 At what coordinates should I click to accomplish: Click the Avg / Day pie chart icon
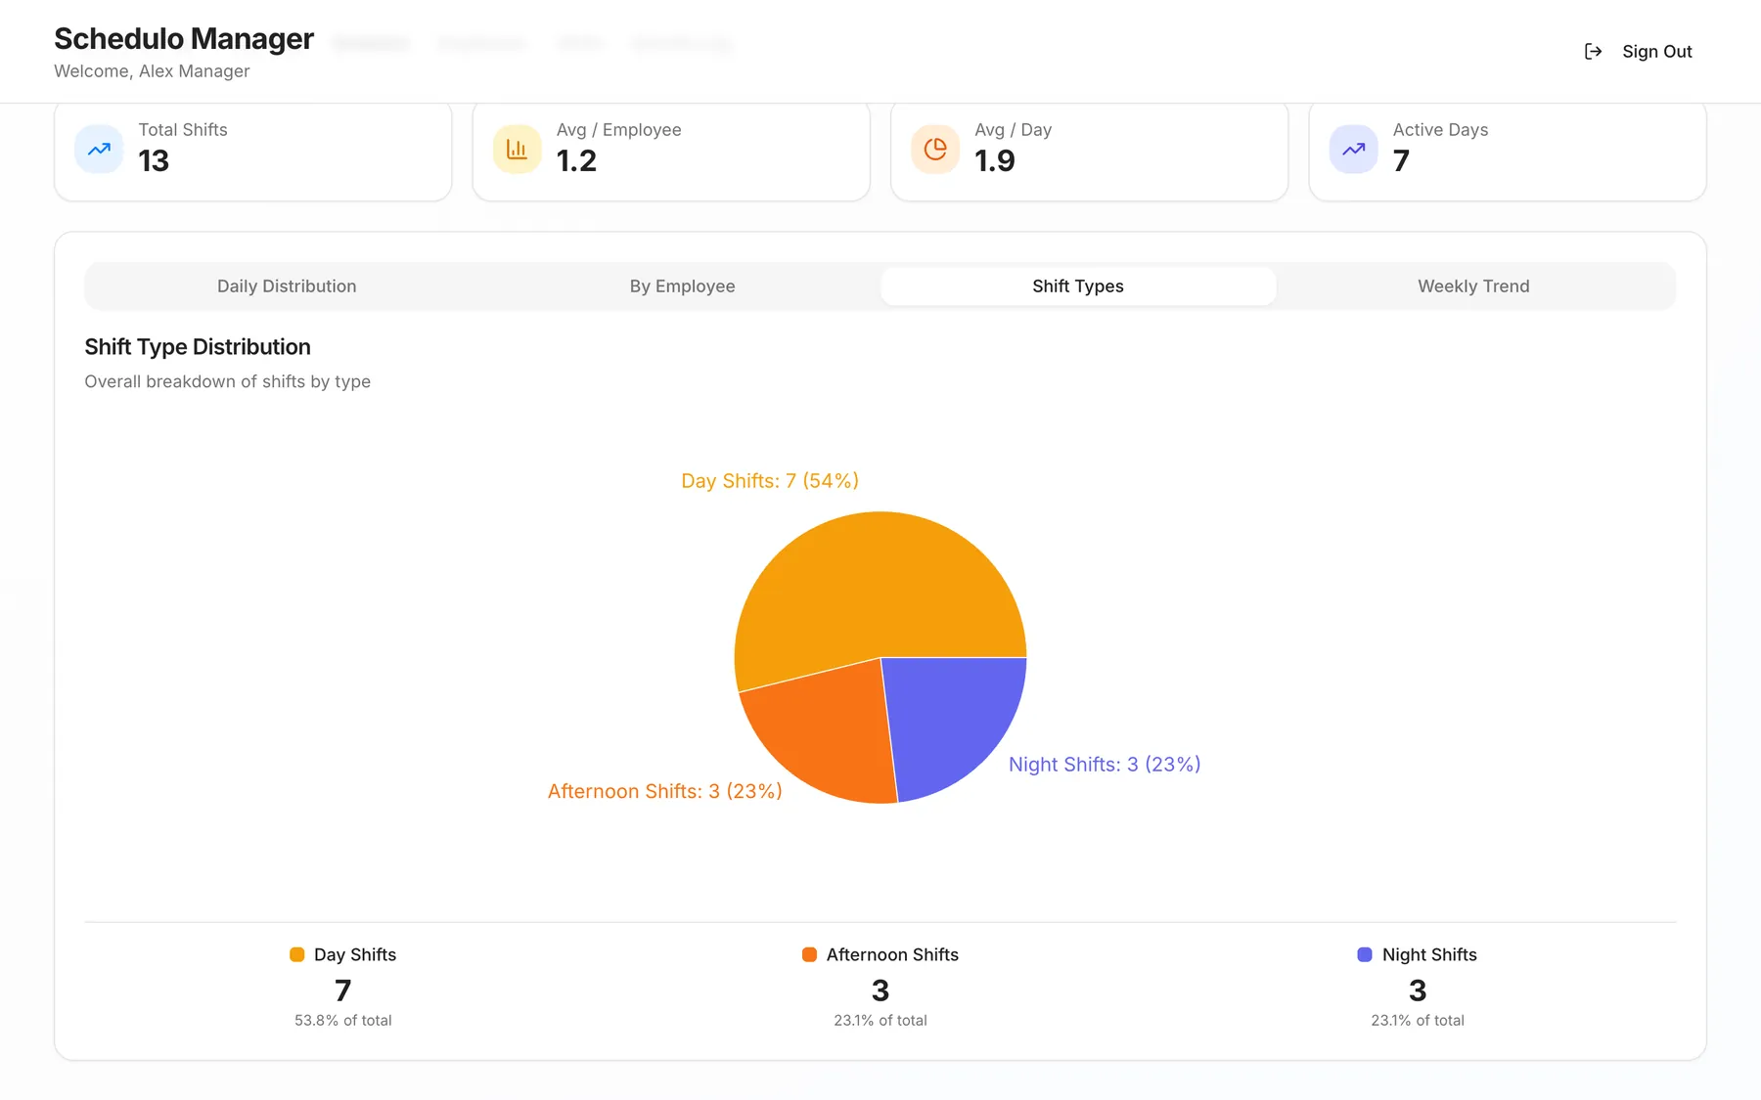[x=935, y=149]
